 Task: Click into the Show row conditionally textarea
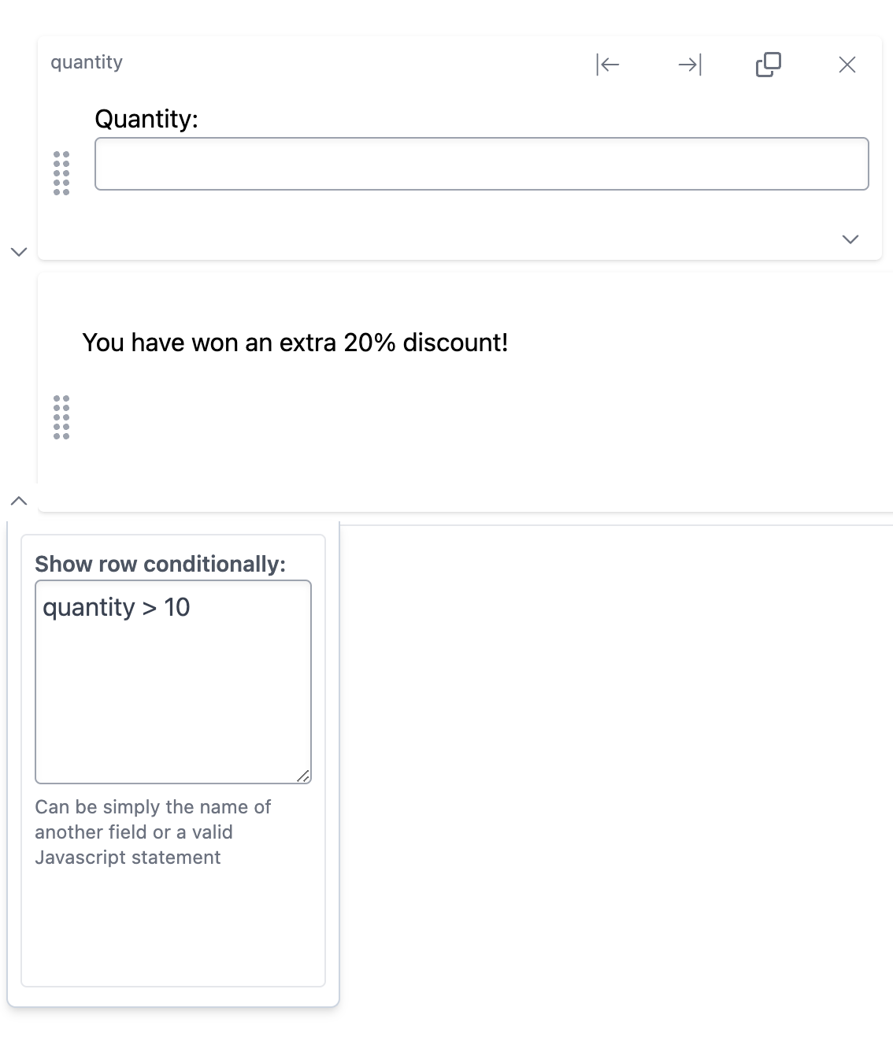173,693
